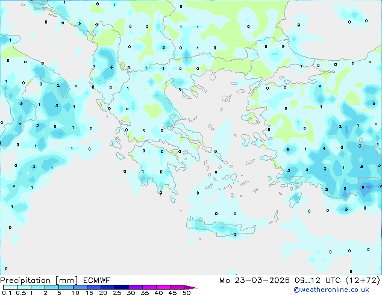The image size is (382, 295).
Task: Click the legend swatch between 20 and 25
Action: pyautogui.click(x=108, y=287)
